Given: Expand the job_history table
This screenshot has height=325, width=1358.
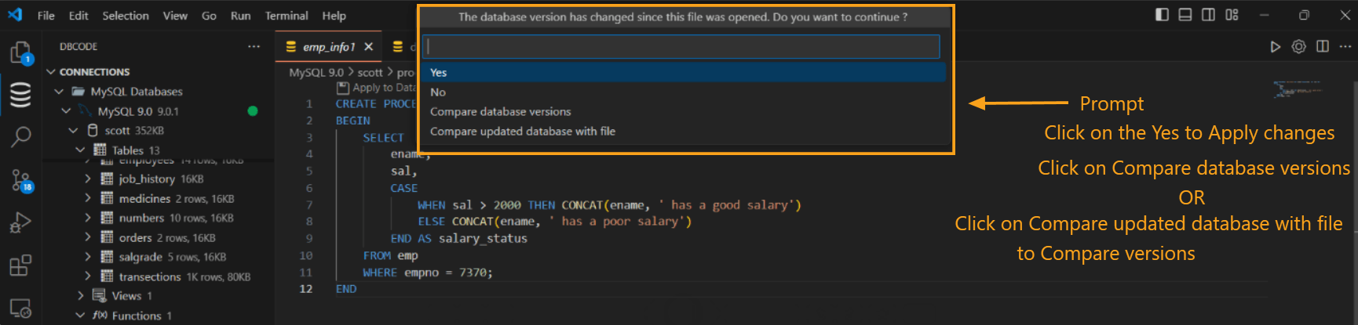Looking at the screenshot, I should pyautogui.click(x=88, y=179).
